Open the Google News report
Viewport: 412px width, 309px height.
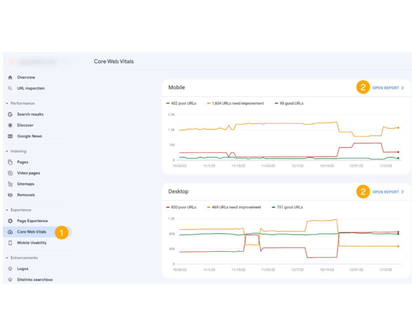pos(29,136)
